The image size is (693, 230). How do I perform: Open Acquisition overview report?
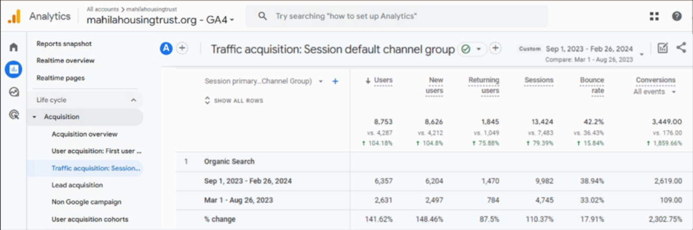(84, 135)
